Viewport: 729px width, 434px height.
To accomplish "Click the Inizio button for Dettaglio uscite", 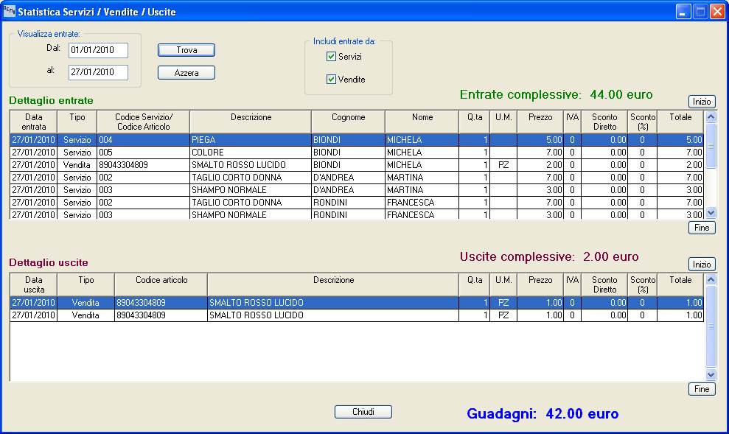I will pyautogui.click(x=702, y=265).
